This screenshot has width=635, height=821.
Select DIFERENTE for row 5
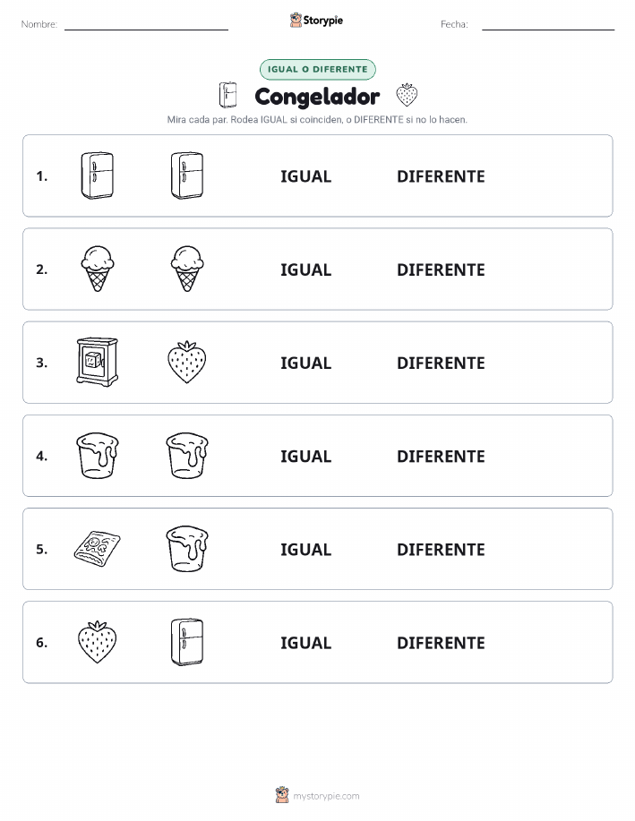441,549
